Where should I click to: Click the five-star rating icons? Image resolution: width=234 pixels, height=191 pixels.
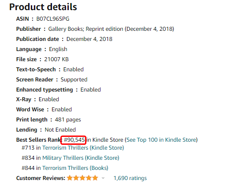pyautogui.click(x=82, y=178)
